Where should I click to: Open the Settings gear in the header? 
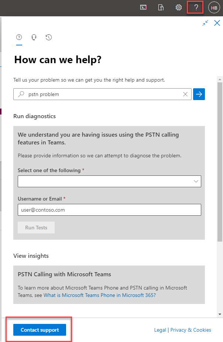[x=179, y=7]
